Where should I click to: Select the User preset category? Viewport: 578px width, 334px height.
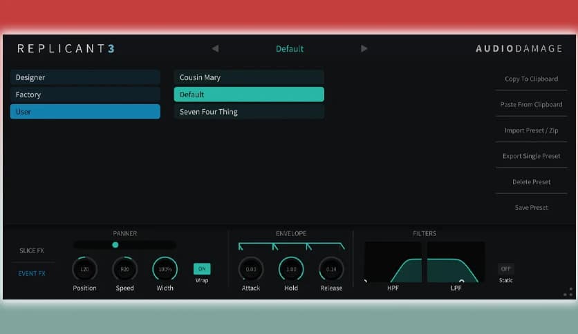[x=85, y=112]
